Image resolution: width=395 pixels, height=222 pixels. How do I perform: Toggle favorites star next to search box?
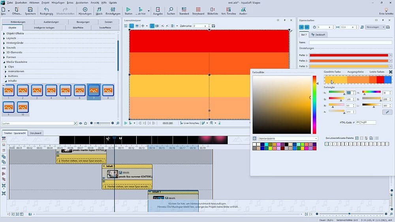click(86, 123)
